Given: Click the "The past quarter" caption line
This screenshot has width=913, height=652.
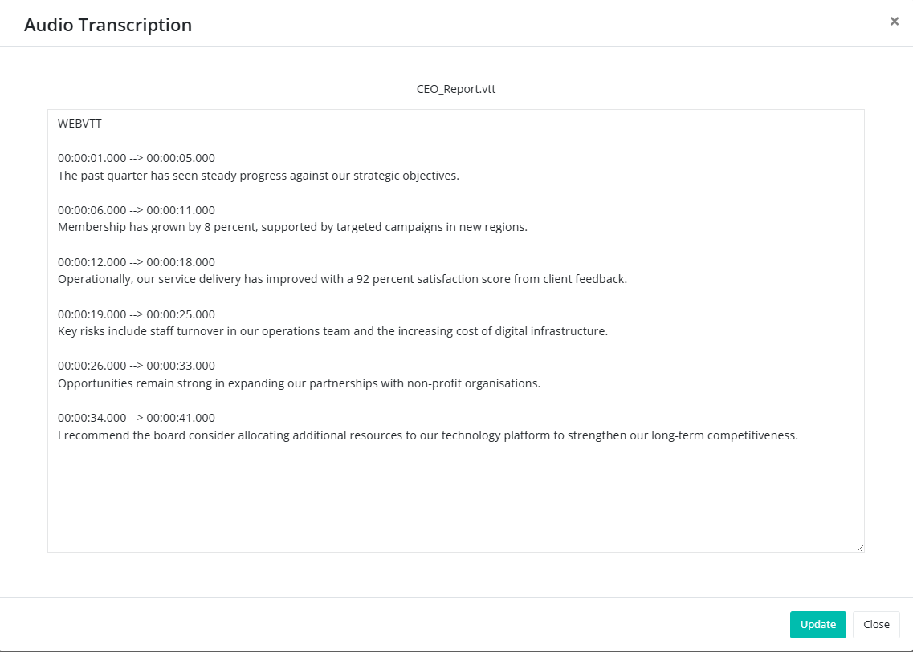Looking at the screenshot, I should click(x=258, y=176).
